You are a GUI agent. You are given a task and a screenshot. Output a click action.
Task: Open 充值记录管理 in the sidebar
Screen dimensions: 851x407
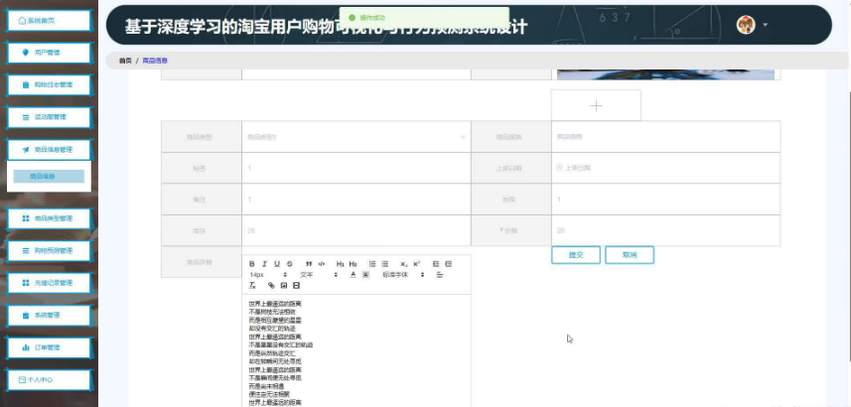[49, 283]
